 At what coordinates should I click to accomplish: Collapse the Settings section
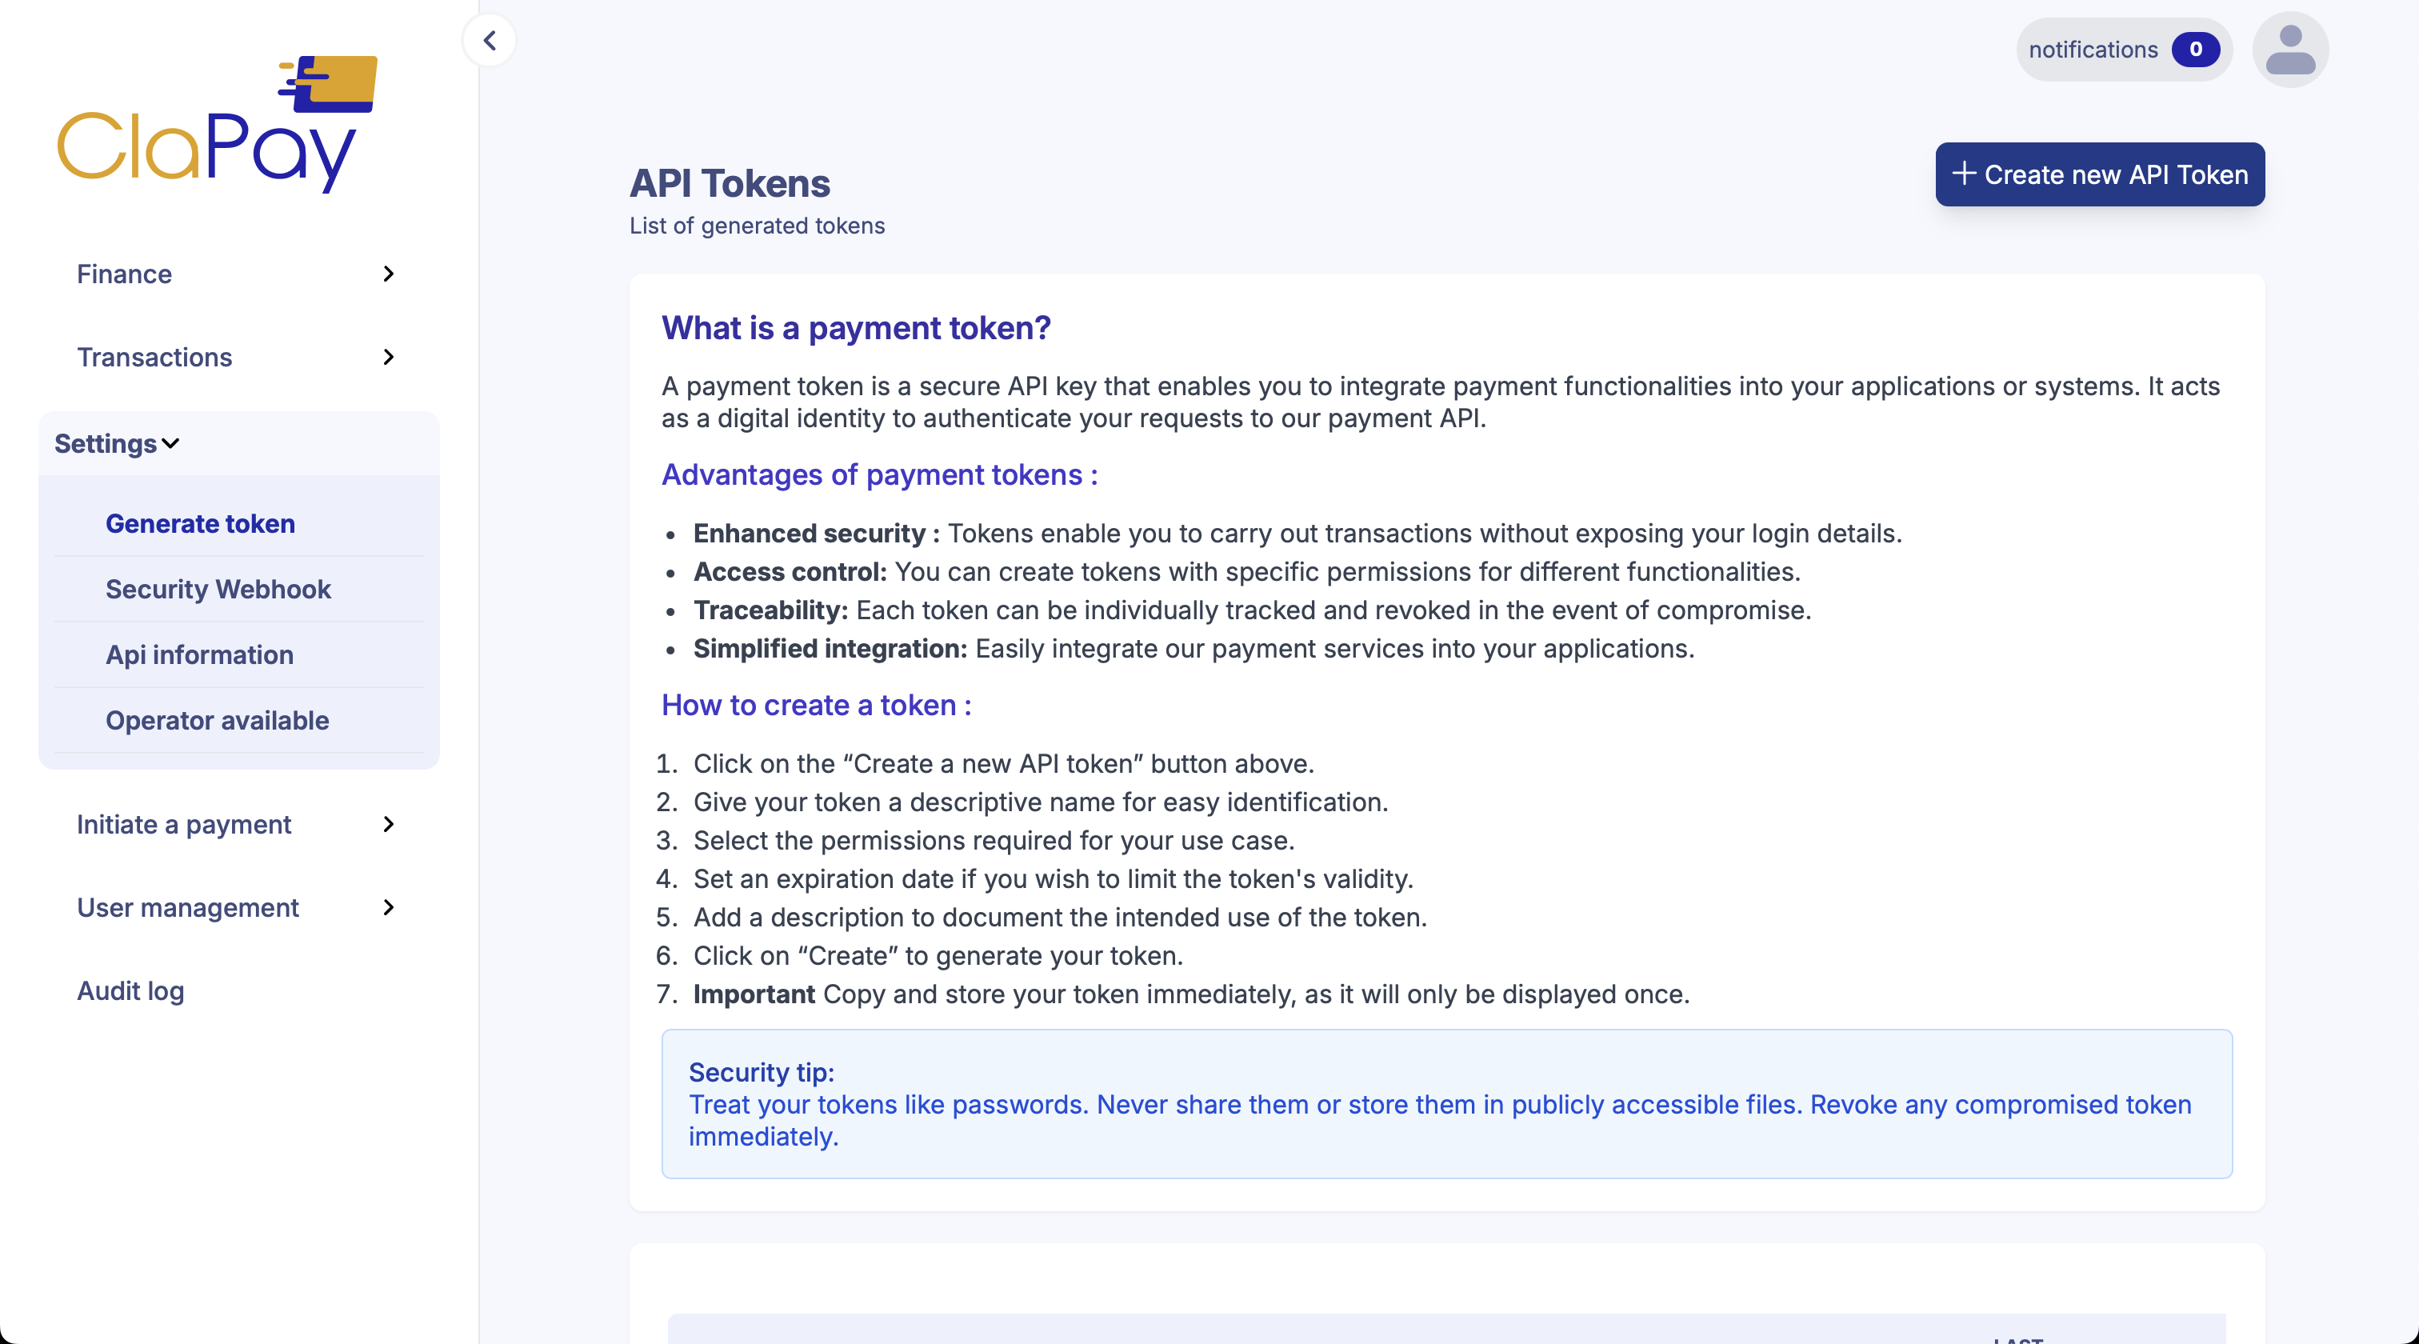click(171, 444)
